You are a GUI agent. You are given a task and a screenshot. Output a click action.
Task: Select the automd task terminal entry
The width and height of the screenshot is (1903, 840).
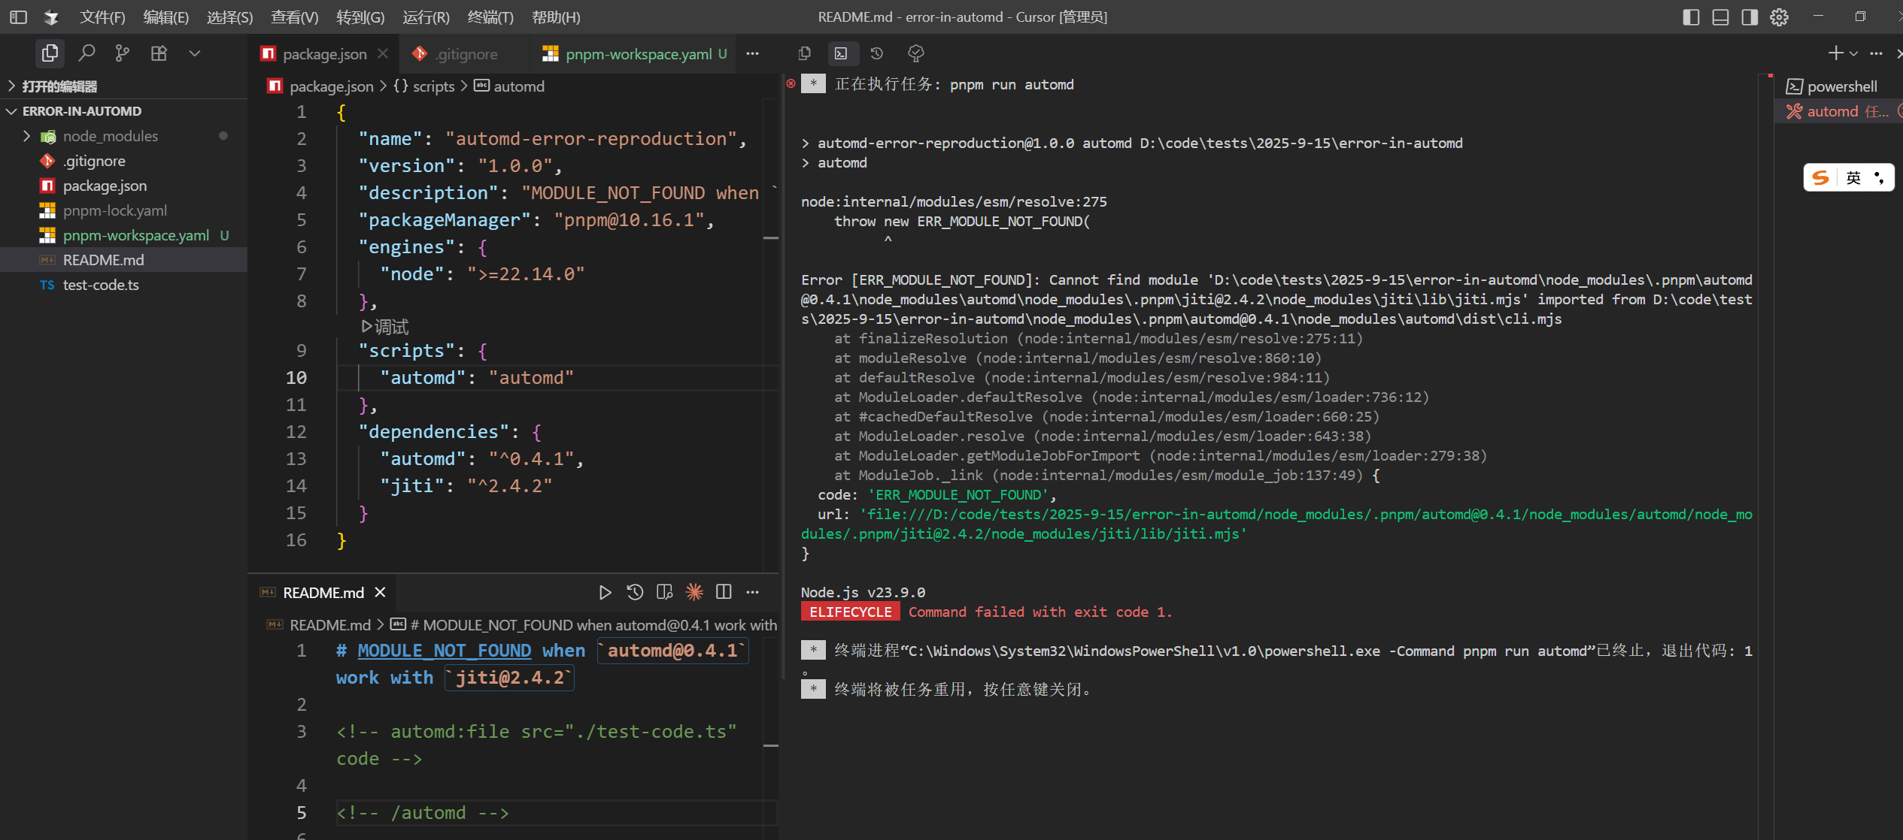(1839, 110)
